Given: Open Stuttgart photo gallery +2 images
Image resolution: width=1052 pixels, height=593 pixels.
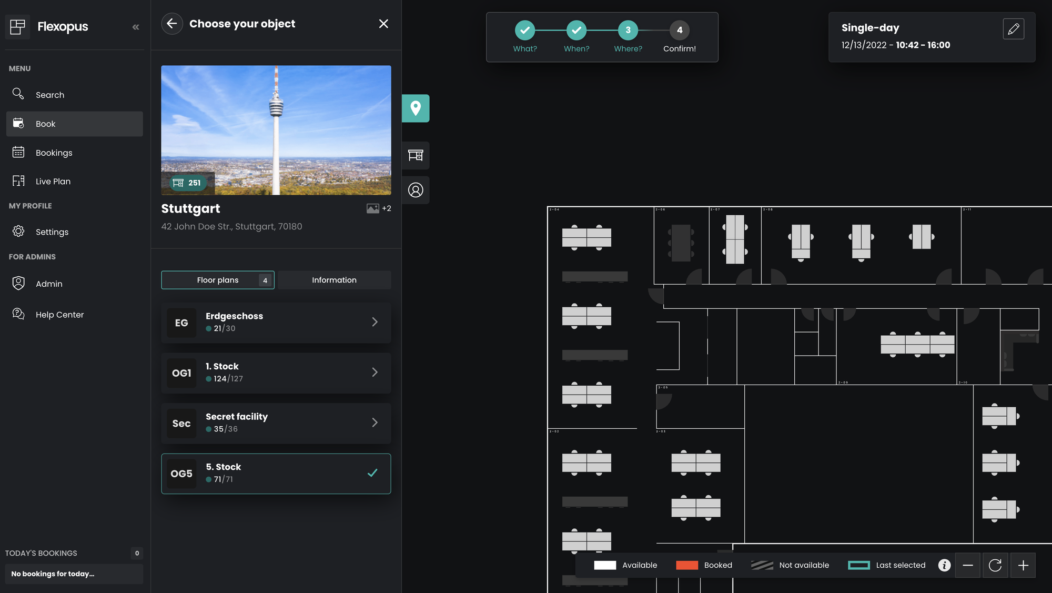Looking at the screenshot, I should tap(379, 208).
